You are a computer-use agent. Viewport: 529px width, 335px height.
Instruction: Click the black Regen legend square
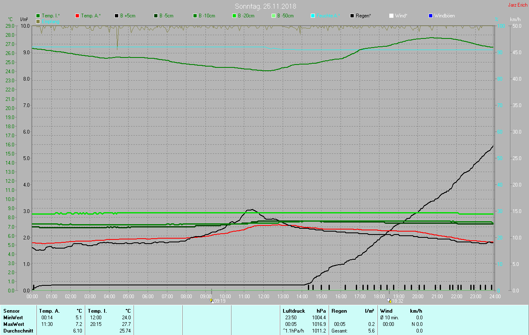(x=352, y=16)
